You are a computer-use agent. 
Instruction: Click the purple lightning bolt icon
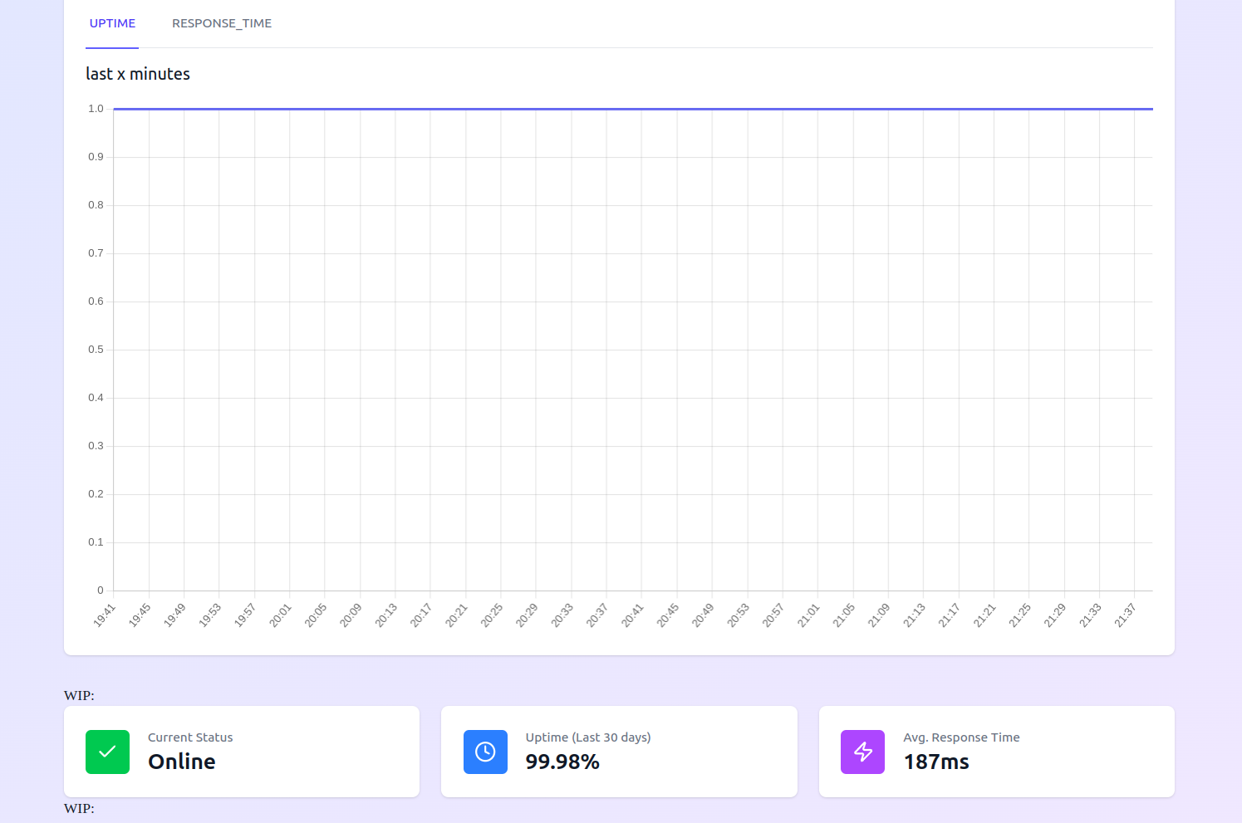tap(862, 752)
